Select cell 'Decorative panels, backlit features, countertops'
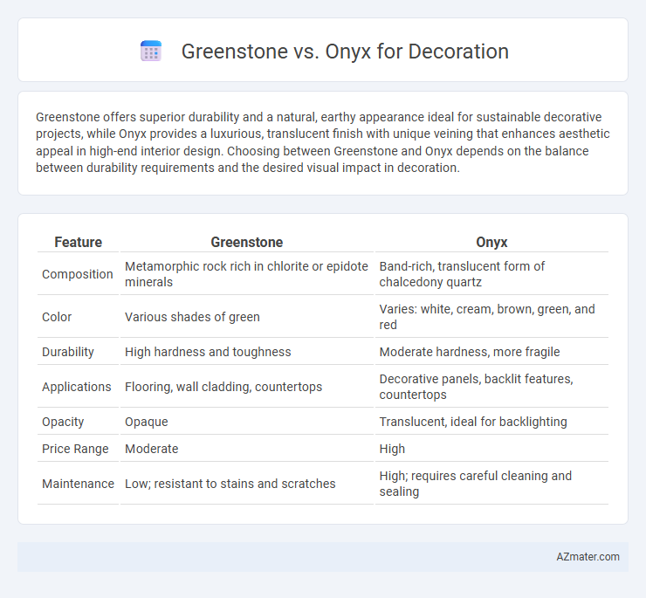This screenshot has width=646, height=598. click(491, 387)
